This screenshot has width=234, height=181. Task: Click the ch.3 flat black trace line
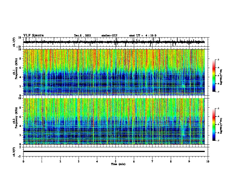114,151
